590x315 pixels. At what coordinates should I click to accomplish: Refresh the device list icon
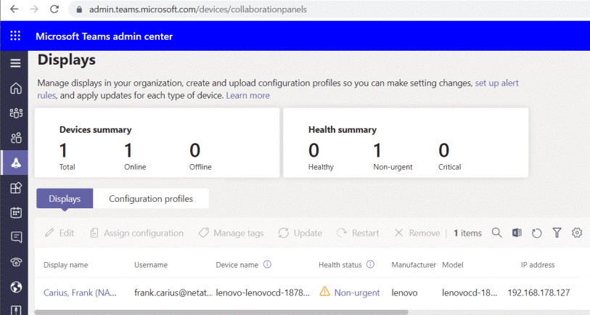point(536,233)
